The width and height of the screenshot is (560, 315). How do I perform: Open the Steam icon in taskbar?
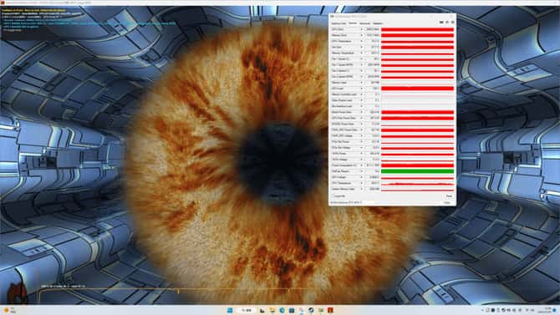311,310
